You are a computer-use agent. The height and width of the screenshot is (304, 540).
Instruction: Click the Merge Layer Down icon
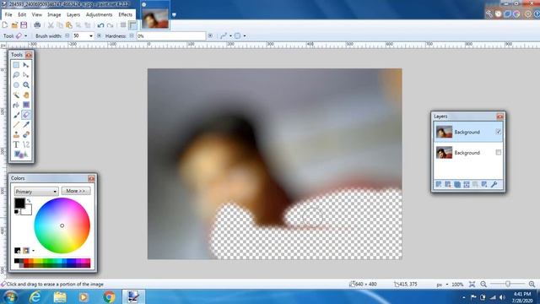[467, 185]
